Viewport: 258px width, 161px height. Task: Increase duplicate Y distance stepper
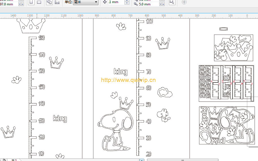[164, 5]
